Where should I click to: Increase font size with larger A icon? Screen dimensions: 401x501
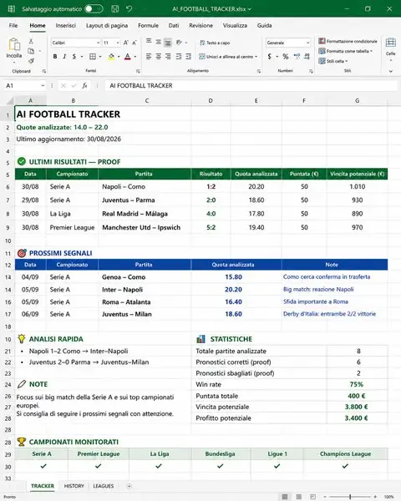pyautogui.click(x=125, y=43)
